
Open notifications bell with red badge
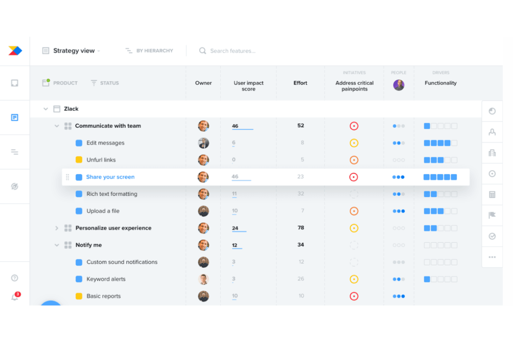[x=16, y=296]
